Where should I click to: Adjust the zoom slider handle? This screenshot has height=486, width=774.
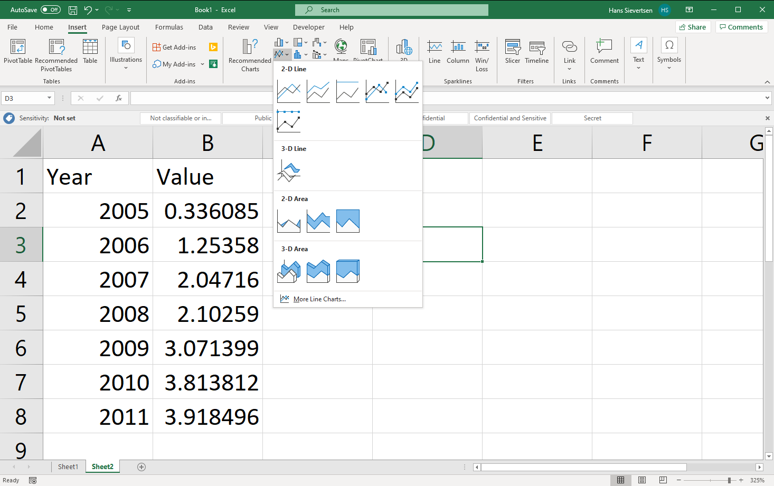[729, 480]
